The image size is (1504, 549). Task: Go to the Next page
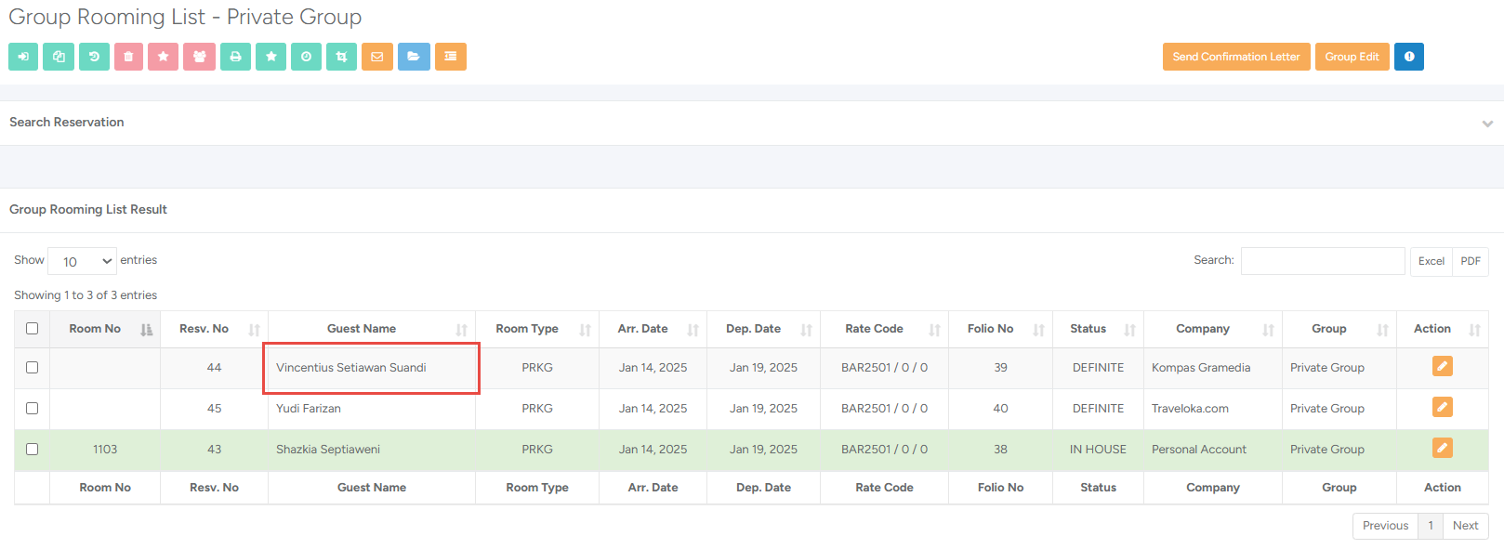point(1465,526)
